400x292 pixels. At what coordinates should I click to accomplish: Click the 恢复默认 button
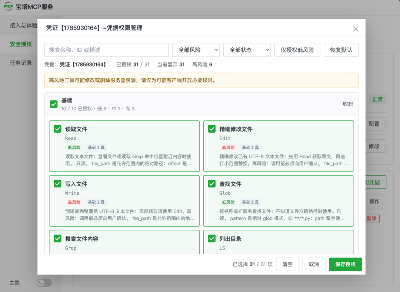pos(341,50)
